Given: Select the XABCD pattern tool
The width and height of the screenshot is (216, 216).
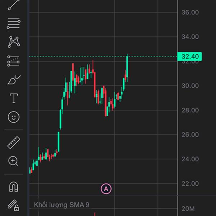Looking at the screenshot, I should click(14, 42).
